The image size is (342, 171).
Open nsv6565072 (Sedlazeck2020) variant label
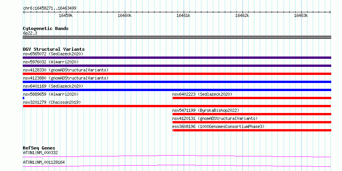(53, 54)
